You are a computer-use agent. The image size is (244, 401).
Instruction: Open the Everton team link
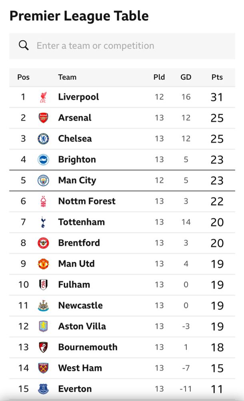tap(75, 389)
